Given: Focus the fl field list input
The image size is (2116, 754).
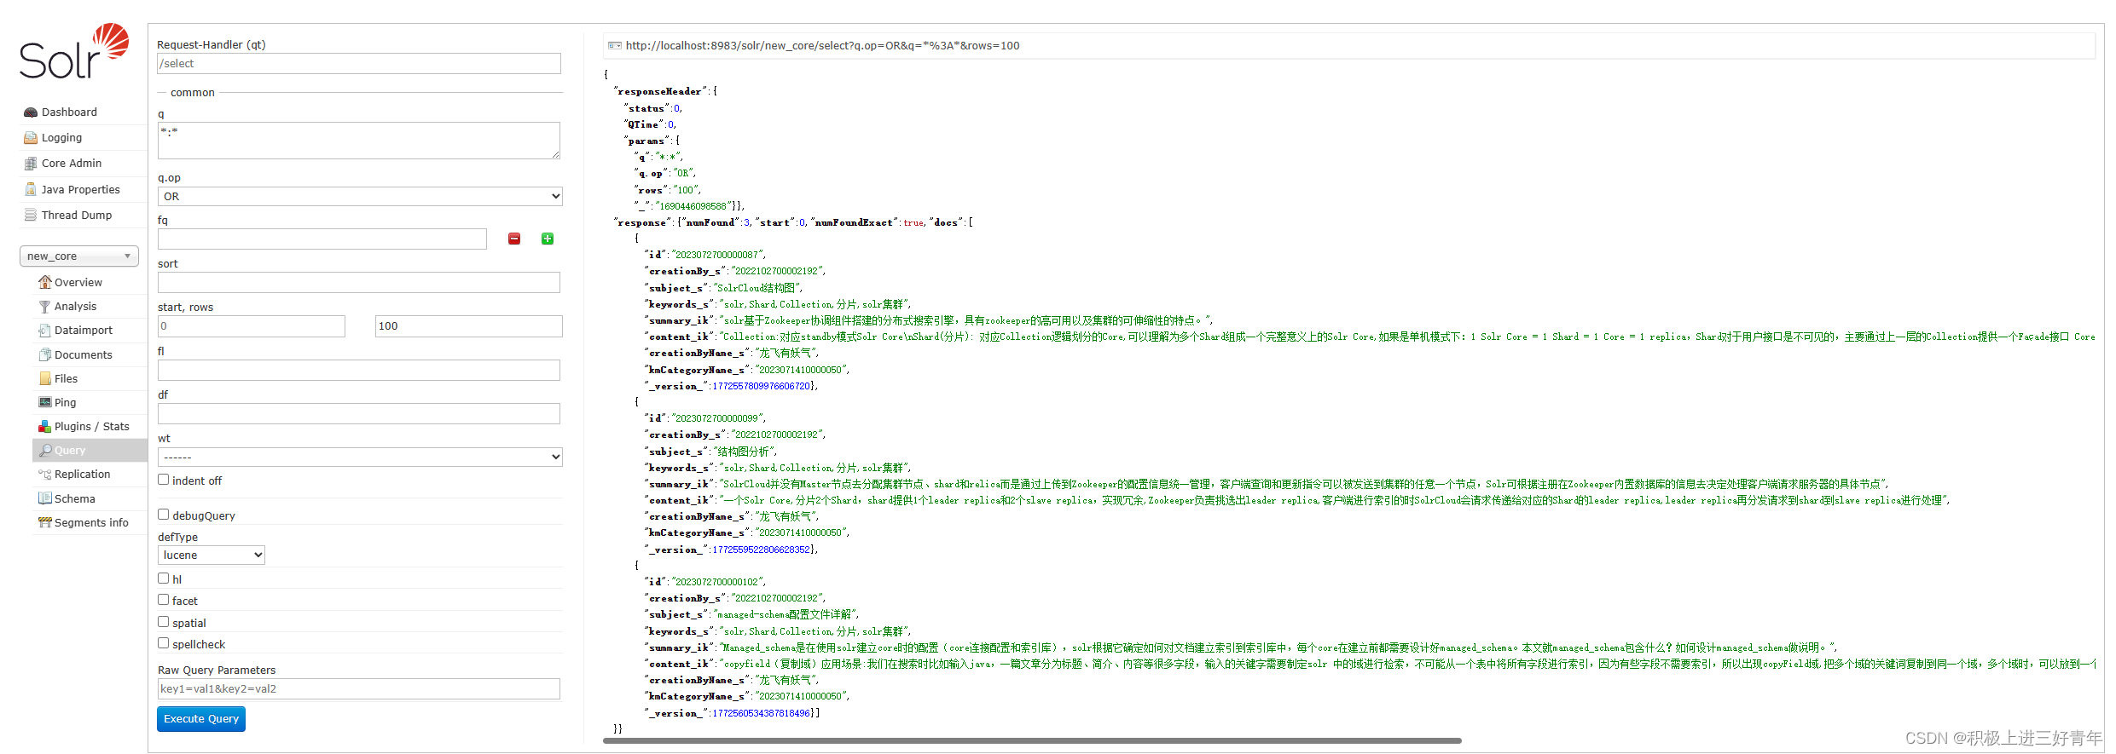Looking at the screenshot, I should coord(359,370).
